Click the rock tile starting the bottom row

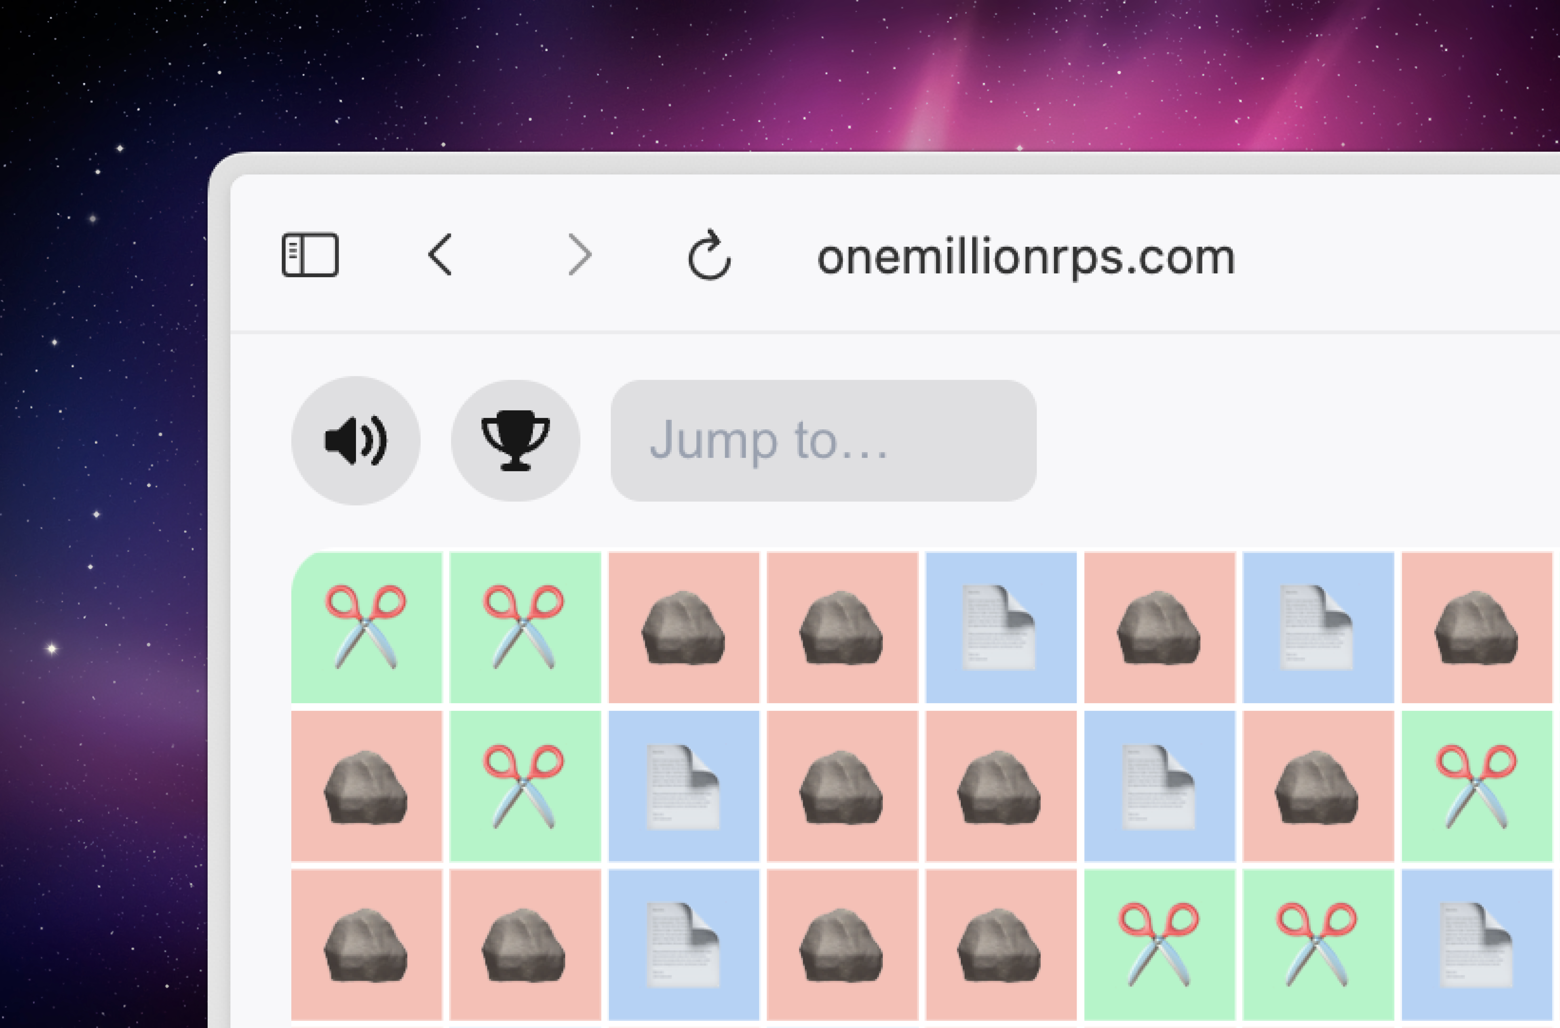366,945
